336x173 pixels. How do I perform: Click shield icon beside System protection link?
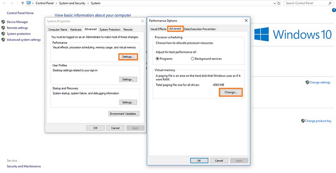tap(3, 34)
